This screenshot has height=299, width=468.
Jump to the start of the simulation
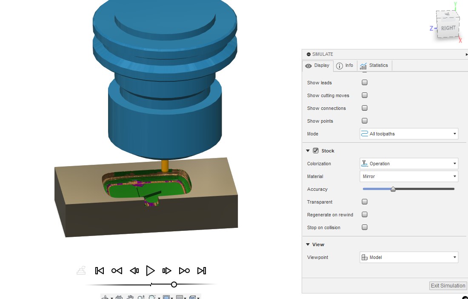pyautogui.click(x=100, y=270)
